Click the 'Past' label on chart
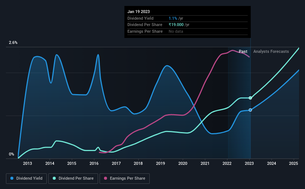This screenshot has width=305, height=189. click(243, 51)
